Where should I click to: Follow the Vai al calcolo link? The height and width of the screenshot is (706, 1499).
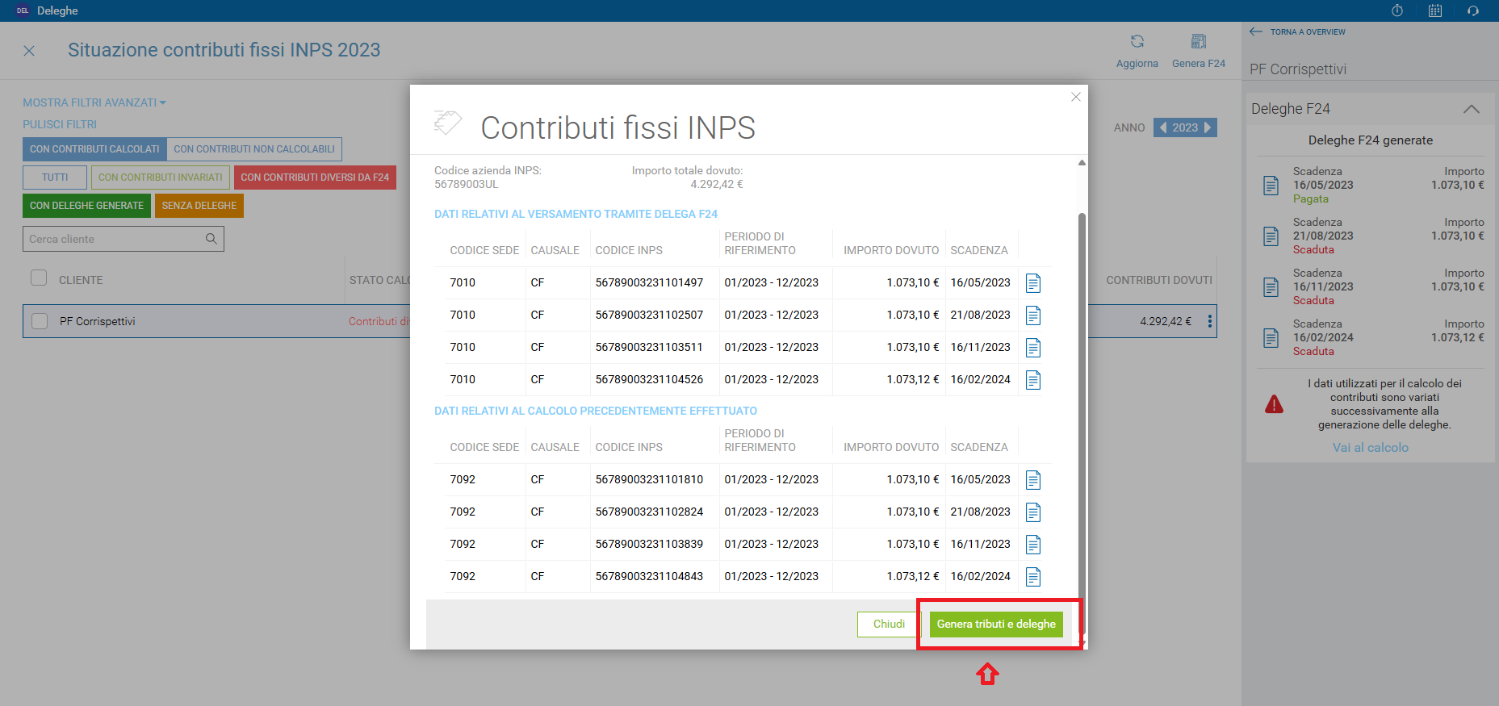point(1371,448)
